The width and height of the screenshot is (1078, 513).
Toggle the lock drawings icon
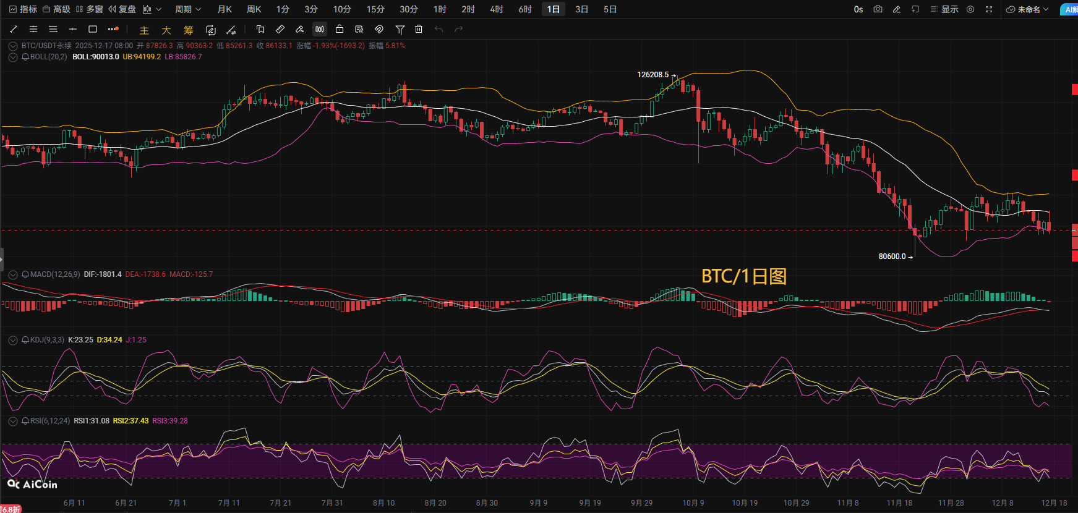pyautogui.click(x=340, y=29)
